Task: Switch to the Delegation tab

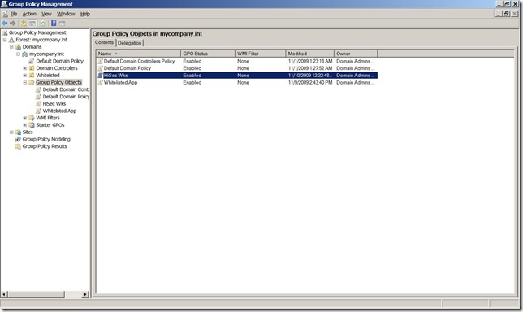Action: coord(130,43)
